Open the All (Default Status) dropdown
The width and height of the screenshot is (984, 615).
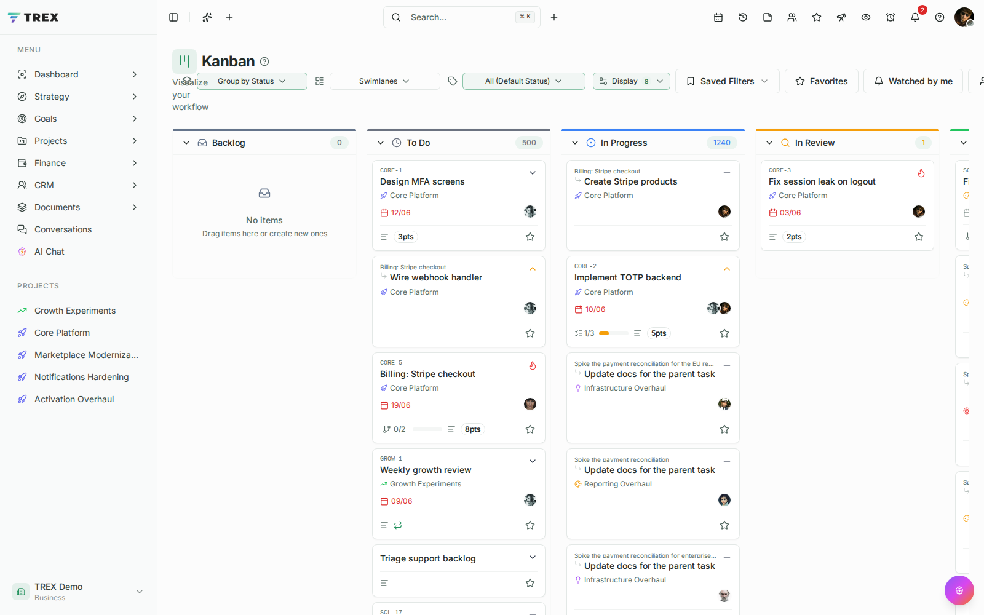click(x=523, y=81)
